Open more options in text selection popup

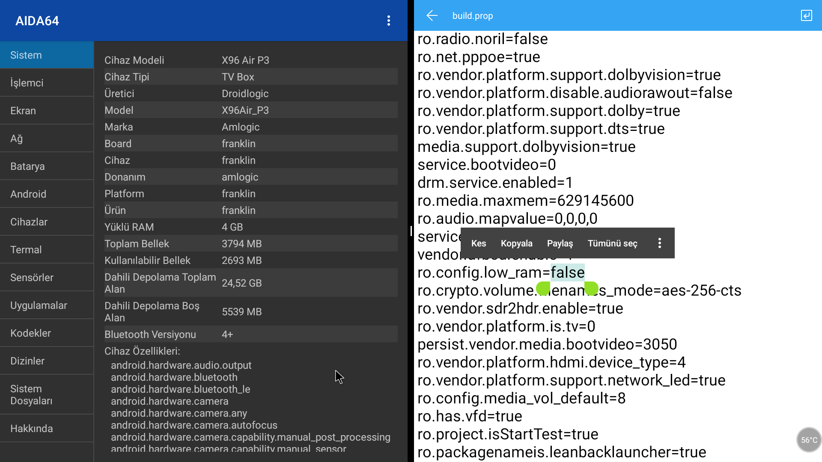point(660,243)
